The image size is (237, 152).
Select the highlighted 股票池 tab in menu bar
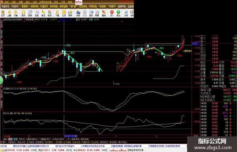click(78, 2)
